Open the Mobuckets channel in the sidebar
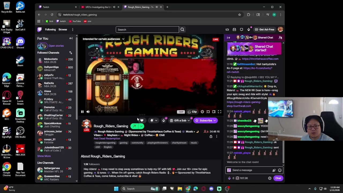This screenshot has height=193, width=343. [x=55, y=61]
